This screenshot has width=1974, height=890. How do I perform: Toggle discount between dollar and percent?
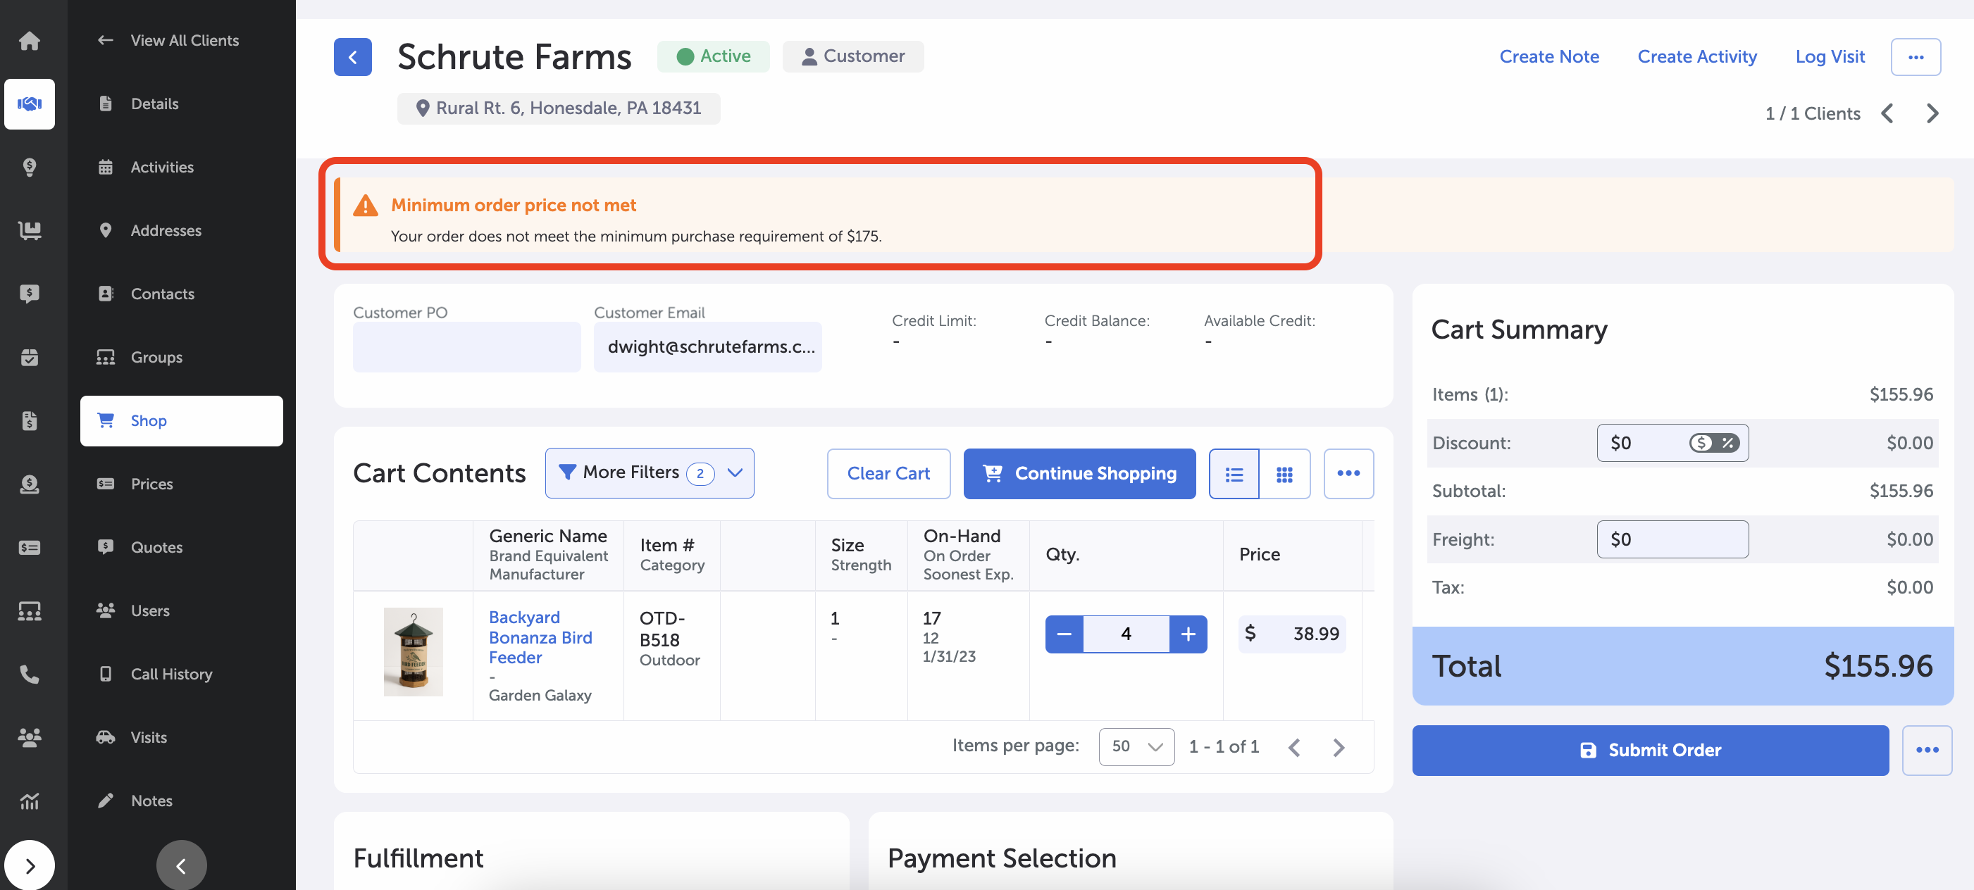click(1714, 443)
